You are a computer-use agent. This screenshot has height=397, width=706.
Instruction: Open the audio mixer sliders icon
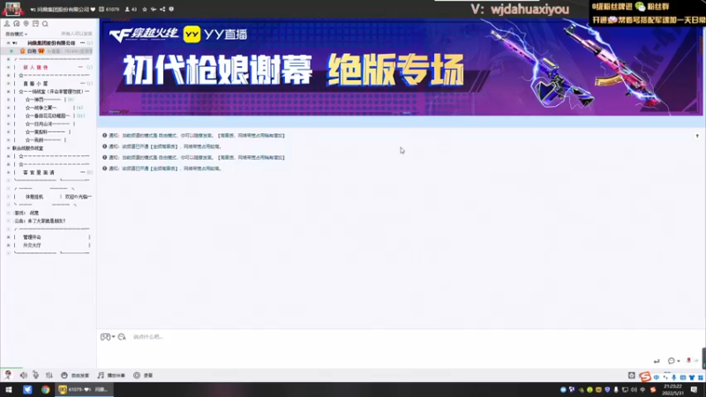click(x=49, y=375)
